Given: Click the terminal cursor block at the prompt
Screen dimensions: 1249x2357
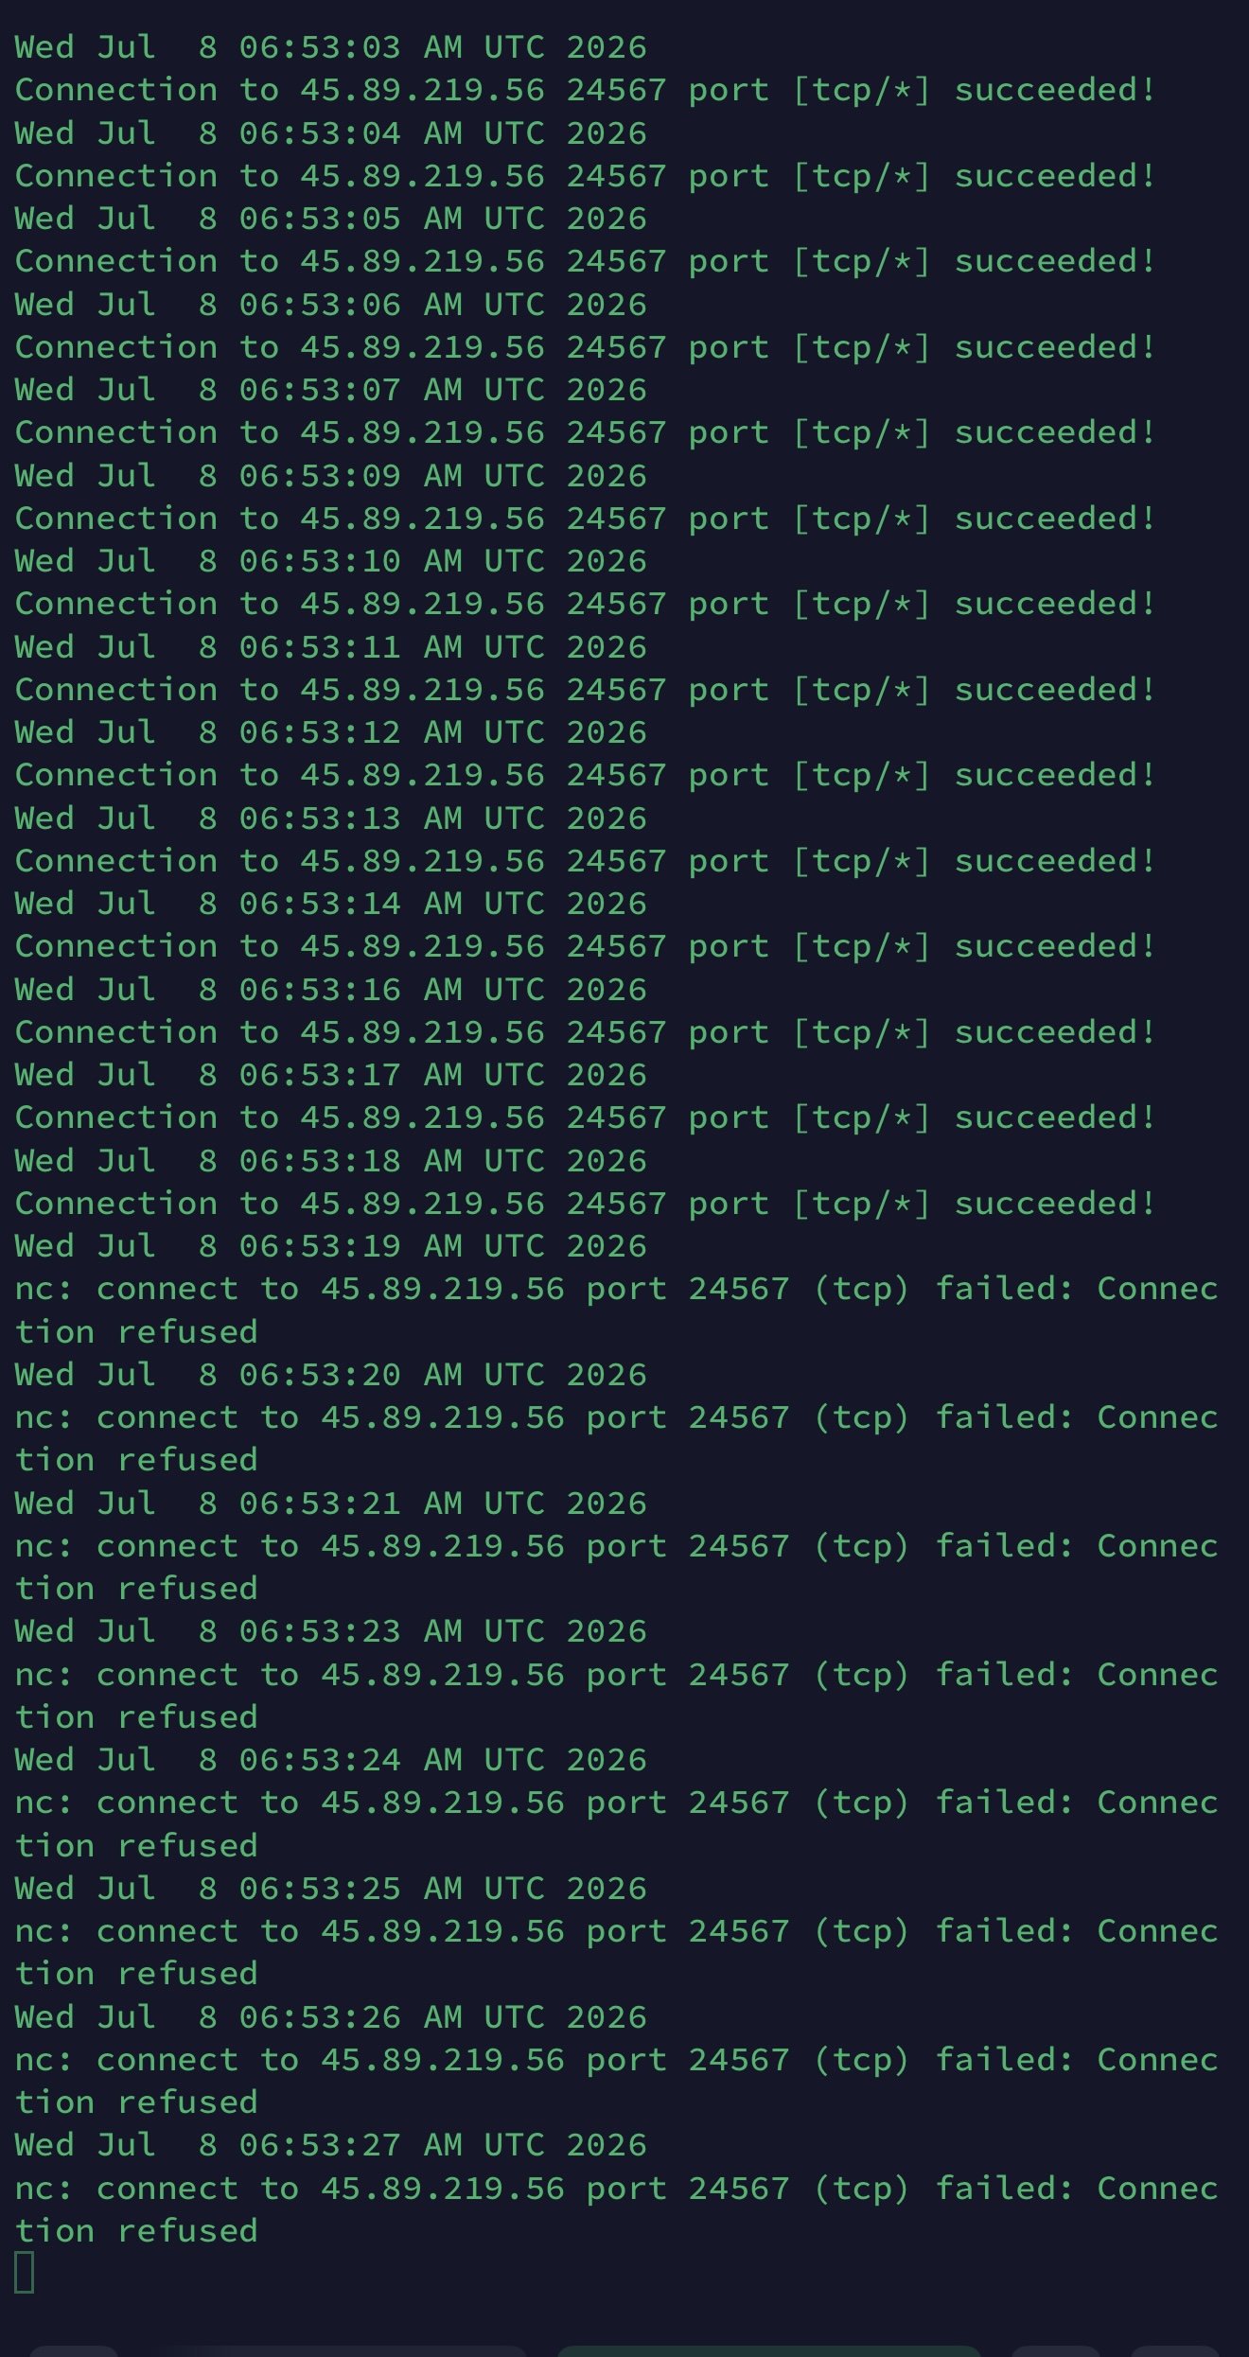Looking at the screenshot, I should (x=25, y=2272).
